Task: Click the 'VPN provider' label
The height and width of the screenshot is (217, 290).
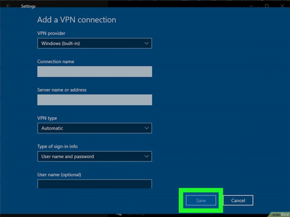Action: tap(51, 33)
